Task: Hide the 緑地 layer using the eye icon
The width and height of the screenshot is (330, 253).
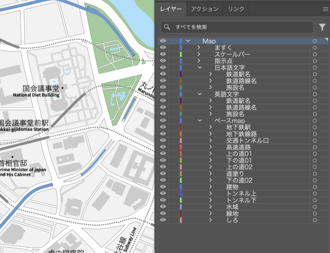Action: (x=163, y=213)
